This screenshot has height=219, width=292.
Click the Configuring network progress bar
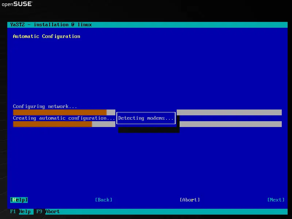[x=147, y=112]
